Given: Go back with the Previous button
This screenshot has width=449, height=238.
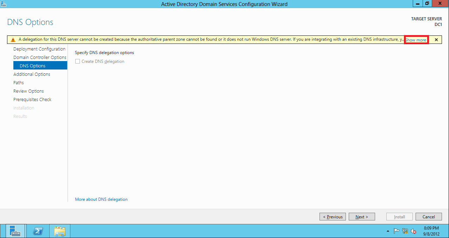Looking at the screenshot, I should click(332, 216).
